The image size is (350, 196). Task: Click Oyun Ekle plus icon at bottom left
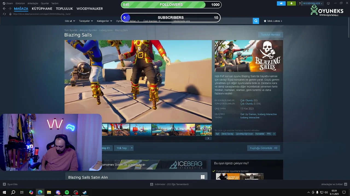4,184
